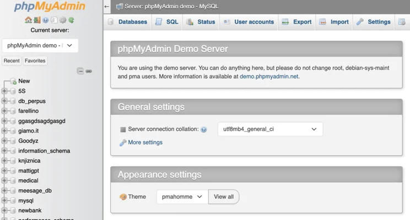Image resolution: width=410 pixels, height=220 pixels.
Task: Expand the meesage_db database node
Action: (4, 190)
